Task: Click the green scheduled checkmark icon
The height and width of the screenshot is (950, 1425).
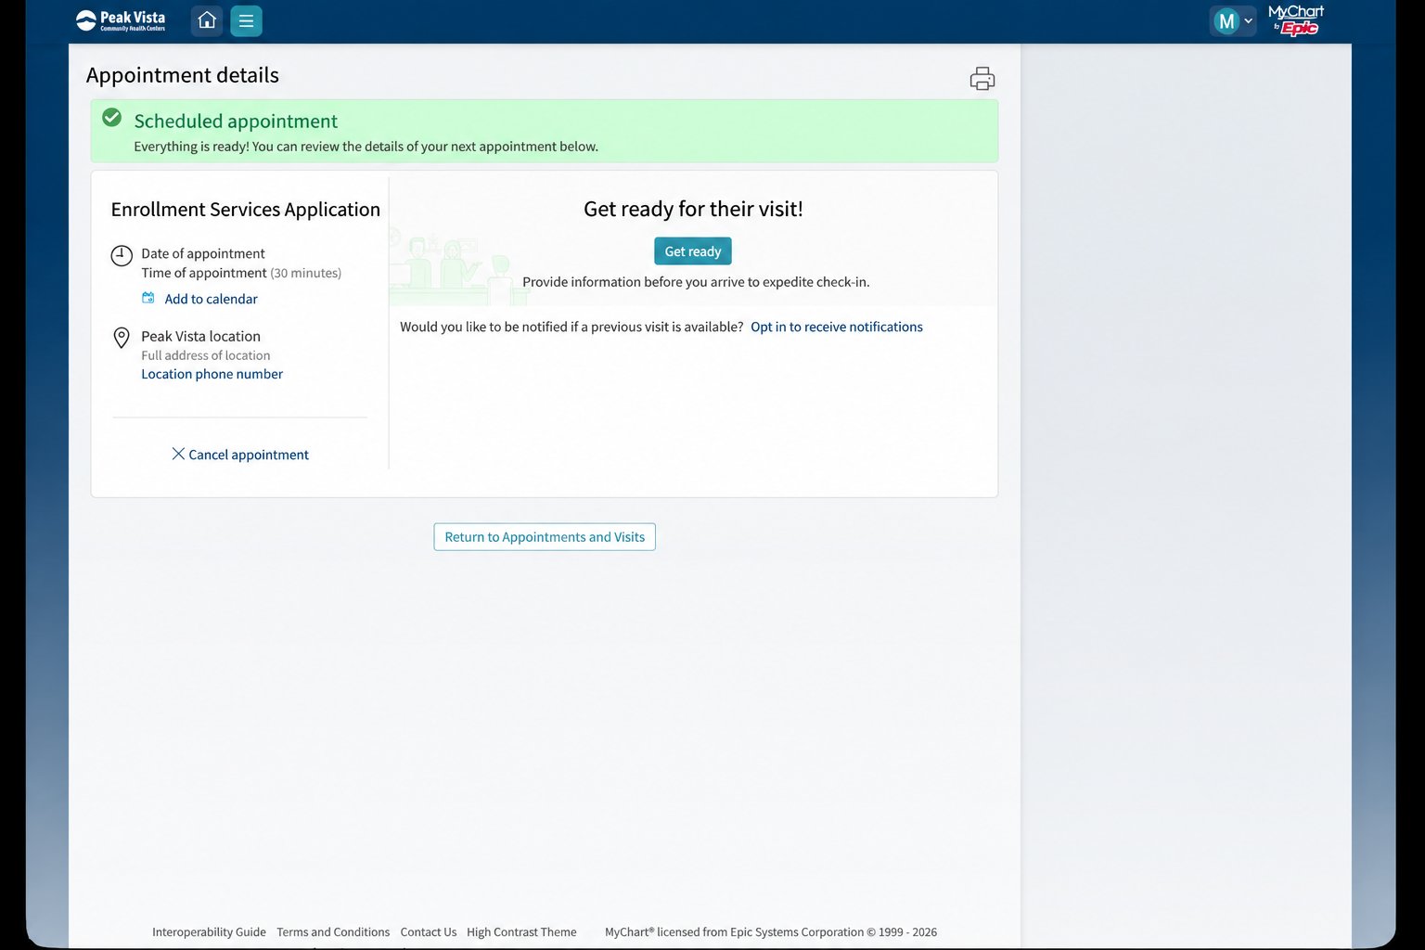Action: [x=112, y=117]
